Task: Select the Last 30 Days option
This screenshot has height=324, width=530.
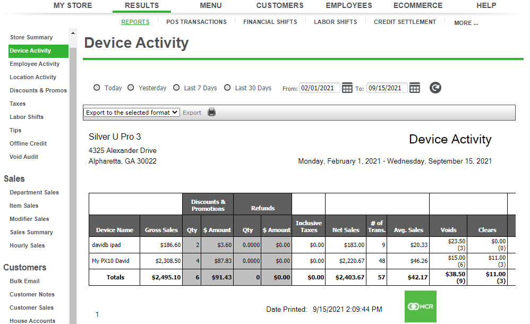Action: [227, 88]
